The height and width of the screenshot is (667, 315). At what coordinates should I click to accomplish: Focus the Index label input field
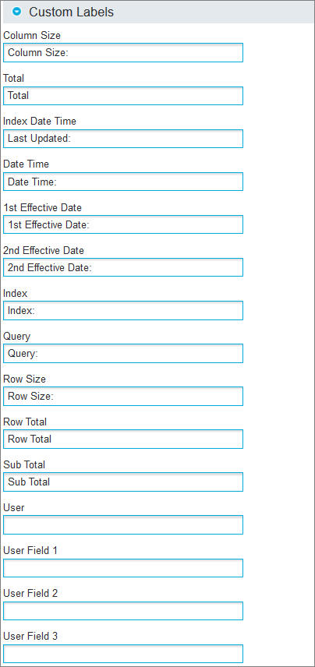(123, 311)
